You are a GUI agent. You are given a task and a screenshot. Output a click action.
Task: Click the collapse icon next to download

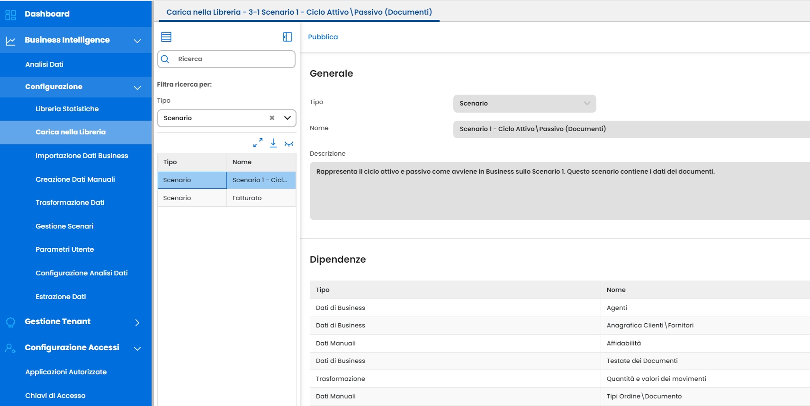click(x=289, y=144)
